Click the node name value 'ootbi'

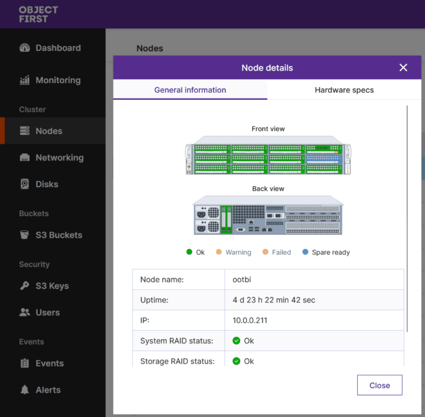click(242, 279)
